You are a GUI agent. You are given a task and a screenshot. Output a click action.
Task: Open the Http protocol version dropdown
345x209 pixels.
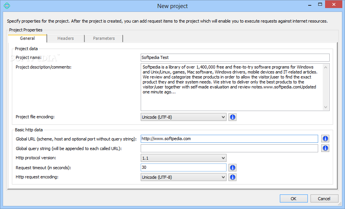[x=184, y=158]
